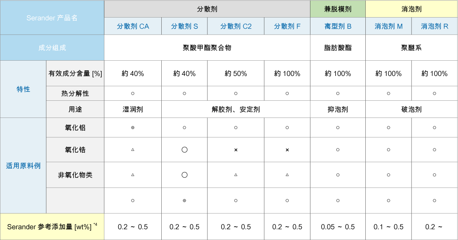Click the × mark under 分散剂 F

click(x=287, y=150)
